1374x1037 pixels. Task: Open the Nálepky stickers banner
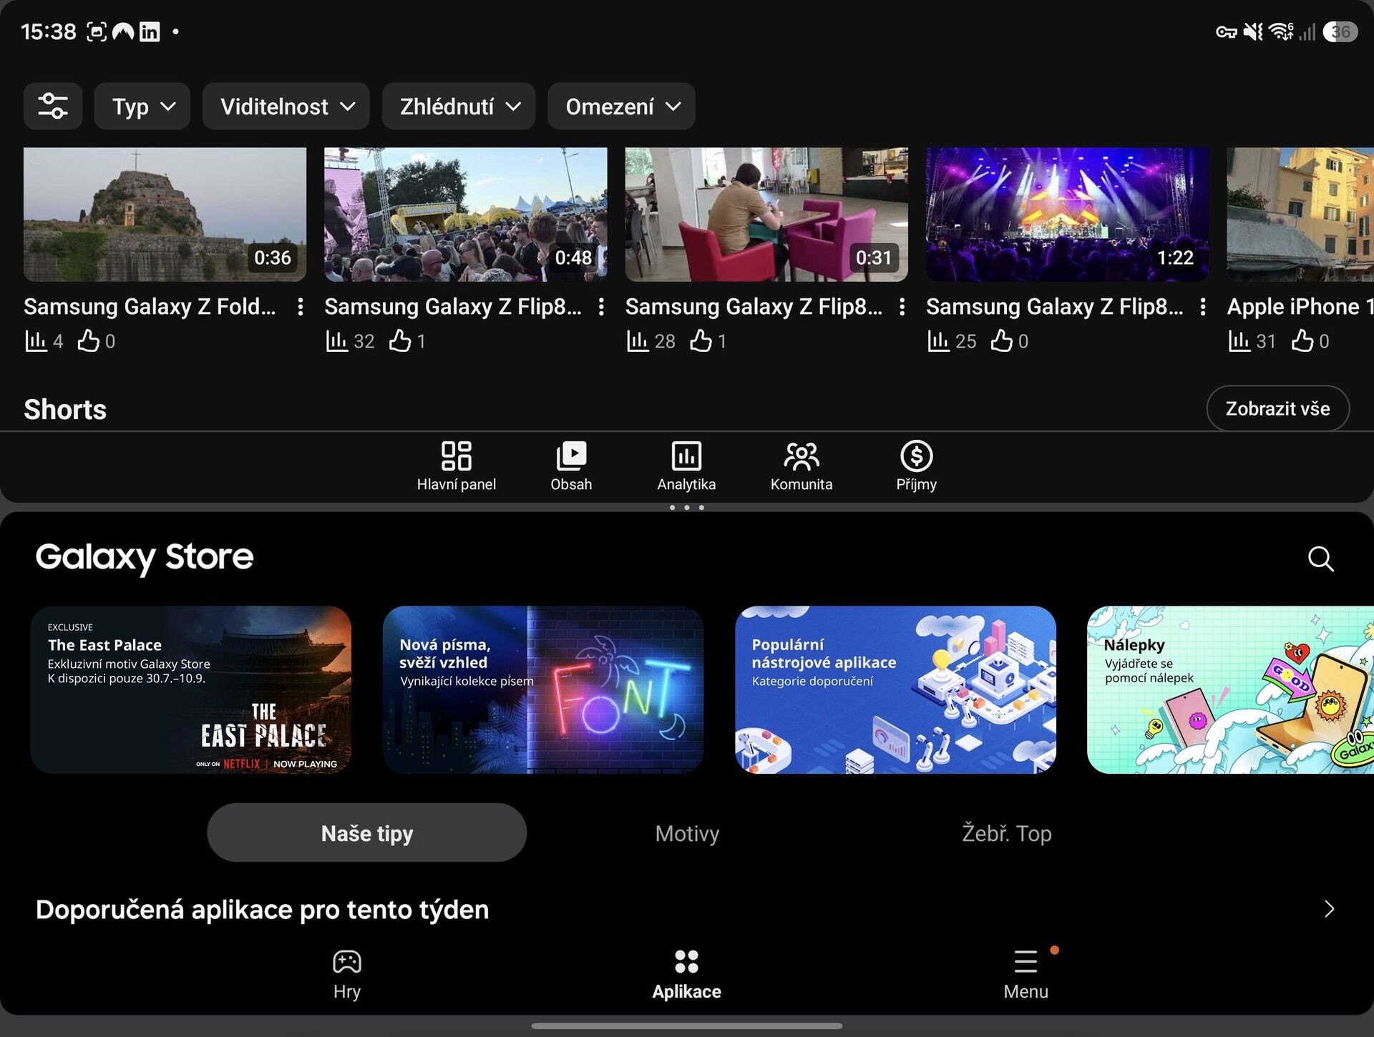[1230, 690]
